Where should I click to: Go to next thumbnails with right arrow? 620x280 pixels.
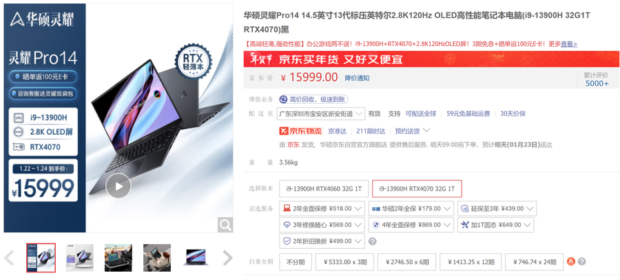[228, 258]
